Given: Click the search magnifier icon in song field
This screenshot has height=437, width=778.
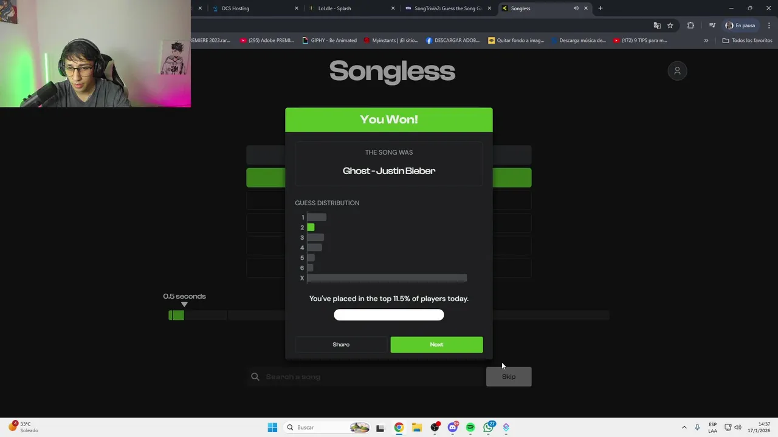Looking at the screenshot, I should click(x=255, y=377).
